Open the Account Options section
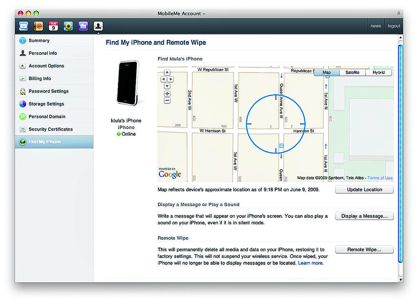 (54, 66)
